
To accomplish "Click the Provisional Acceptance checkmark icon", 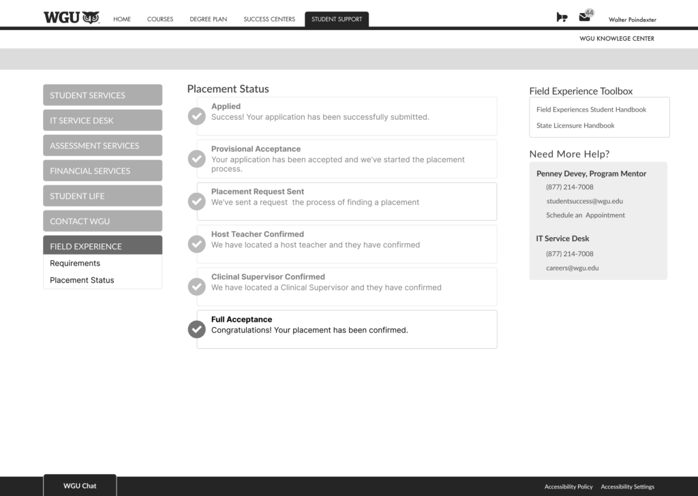I will tap(196, 159).
